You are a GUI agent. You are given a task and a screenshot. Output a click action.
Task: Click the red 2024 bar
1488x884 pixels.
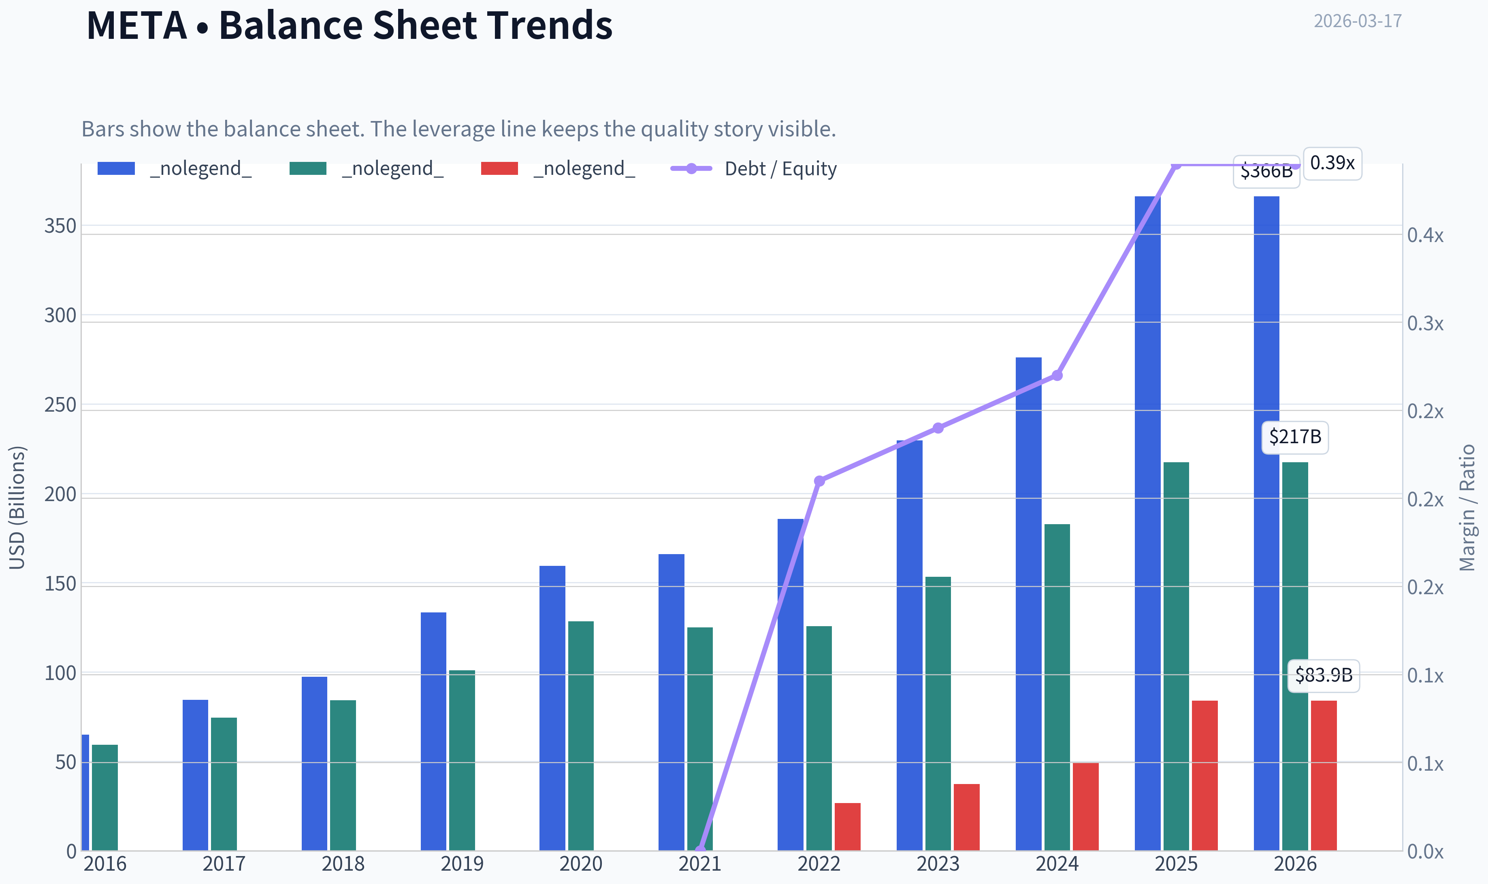point(1086,807)
